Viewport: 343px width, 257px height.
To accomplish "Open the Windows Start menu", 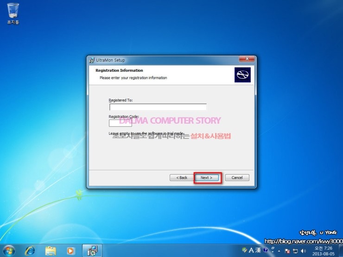I will pyautogui.click(x=8, y=251).
